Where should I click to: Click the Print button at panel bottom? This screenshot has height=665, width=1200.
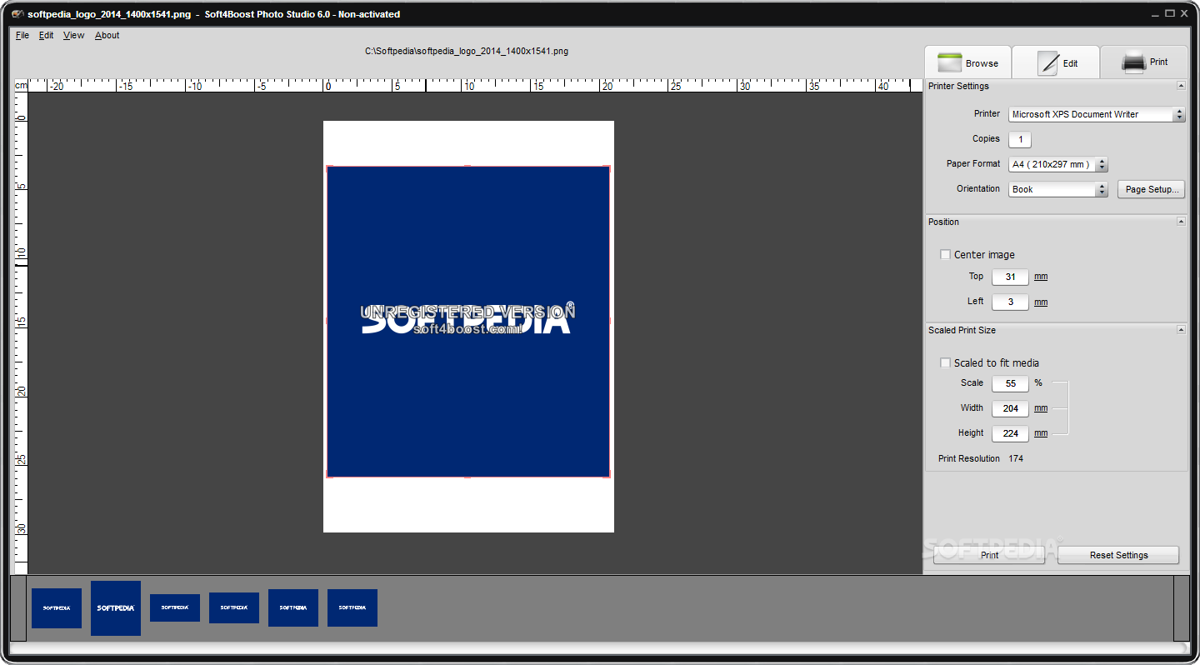coord(989,555)
